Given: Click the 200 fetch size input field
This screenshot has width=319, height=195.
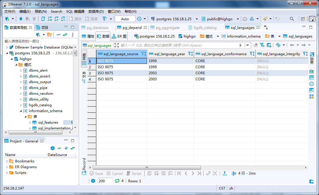Looking at the screenshot, I should [x=105, y=181].
